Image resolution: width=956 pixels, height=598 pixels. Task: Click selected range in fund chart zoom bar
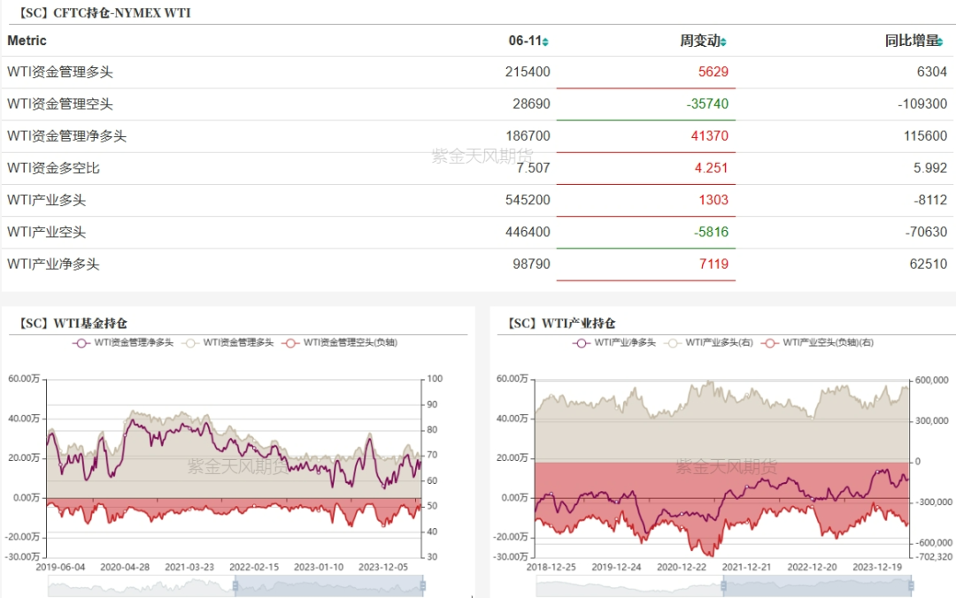(328, 585)
